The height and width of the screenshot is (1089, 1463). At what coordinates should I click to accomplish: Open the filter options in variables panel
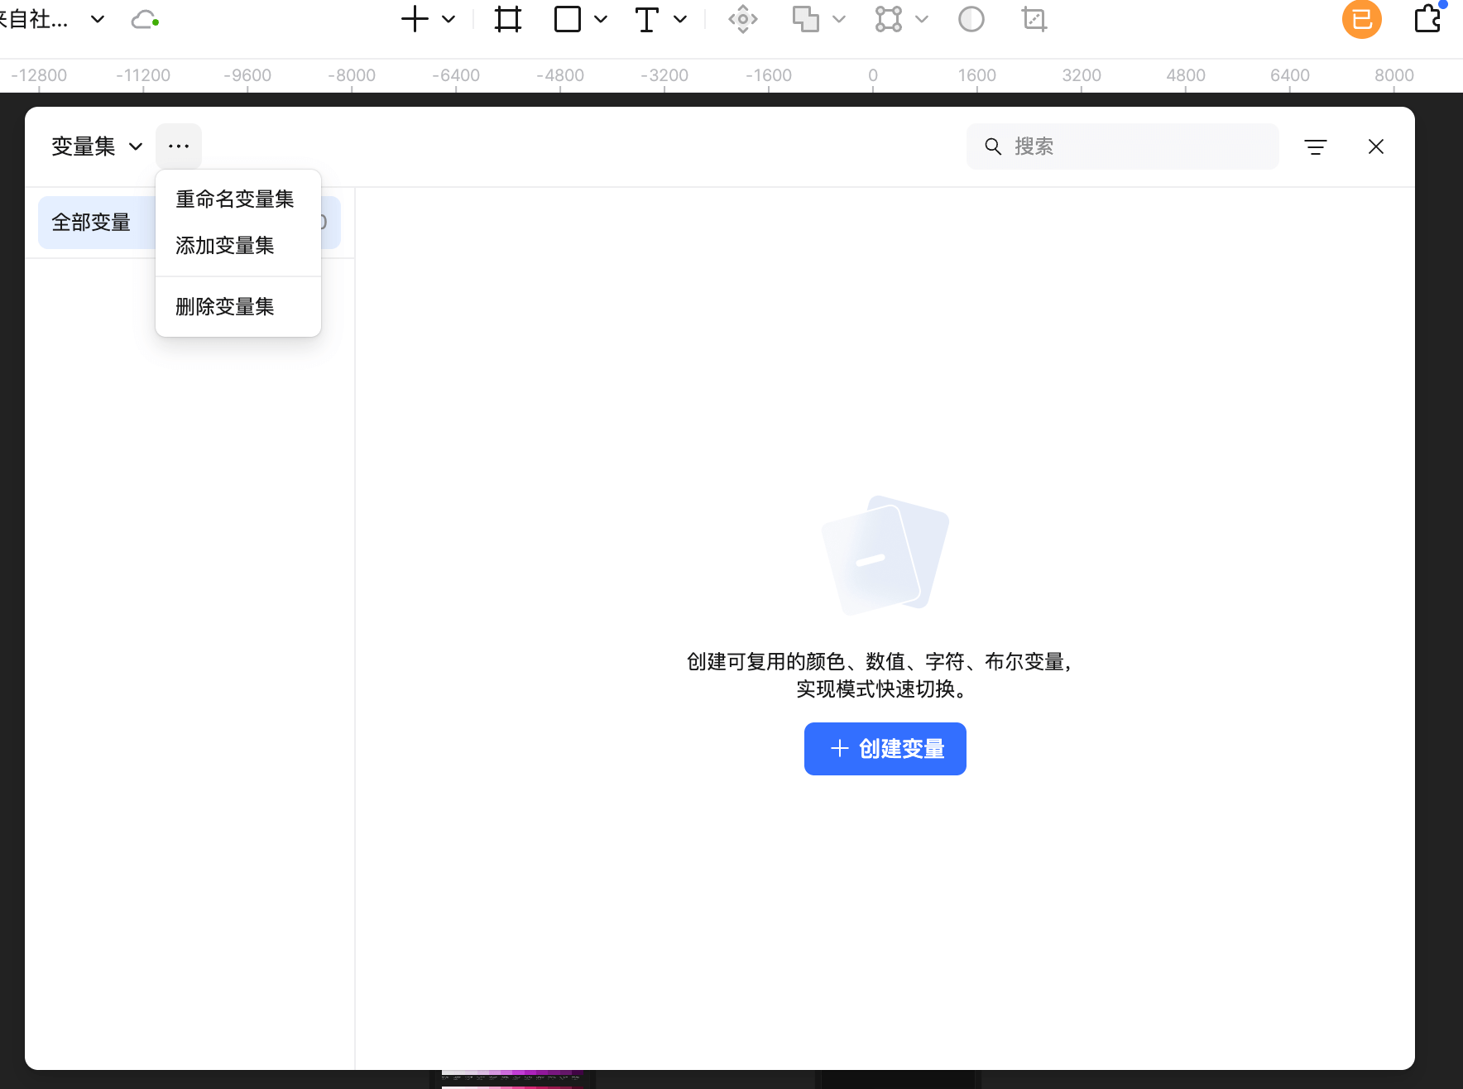click(x=1317, y=146)
